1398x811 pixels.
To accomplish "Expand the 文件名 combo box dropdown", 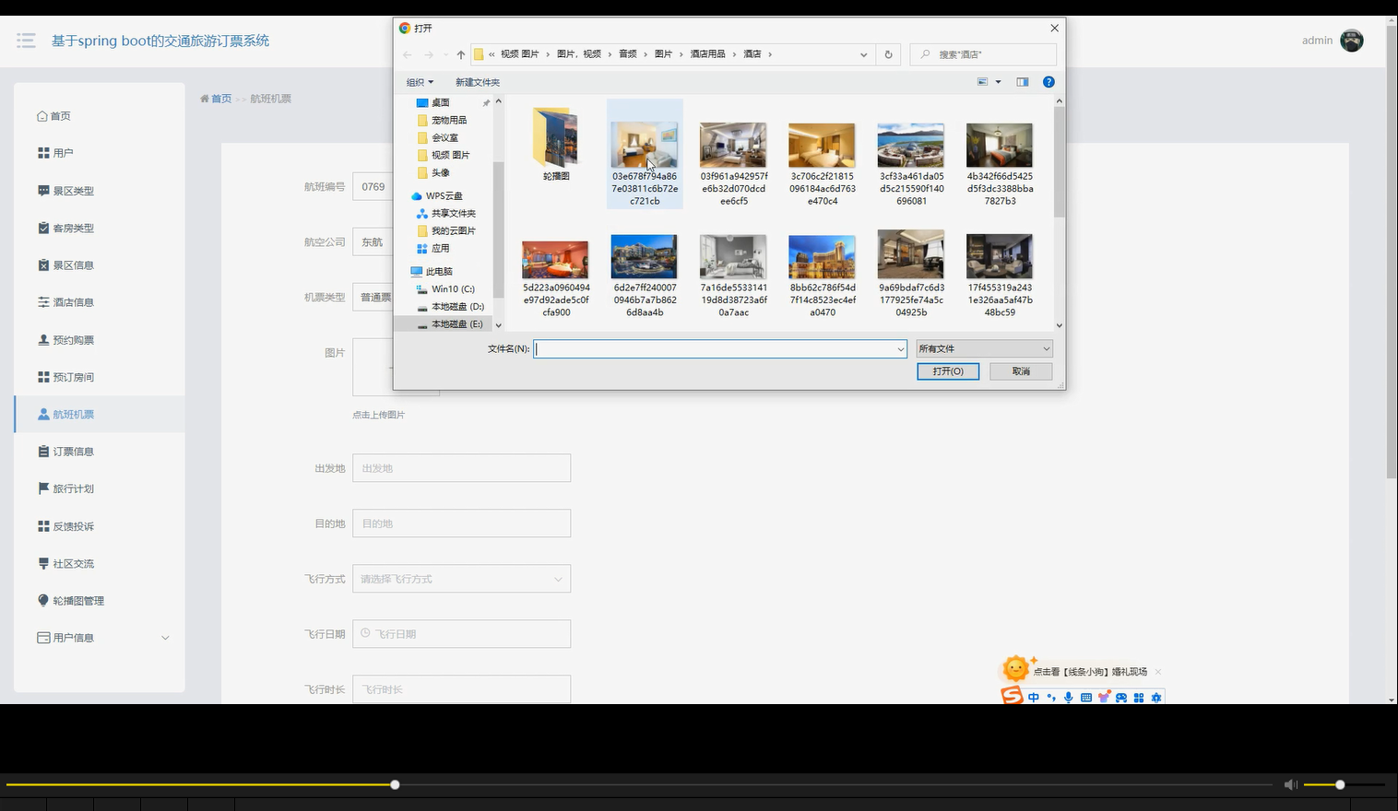I will click(901, 349).
